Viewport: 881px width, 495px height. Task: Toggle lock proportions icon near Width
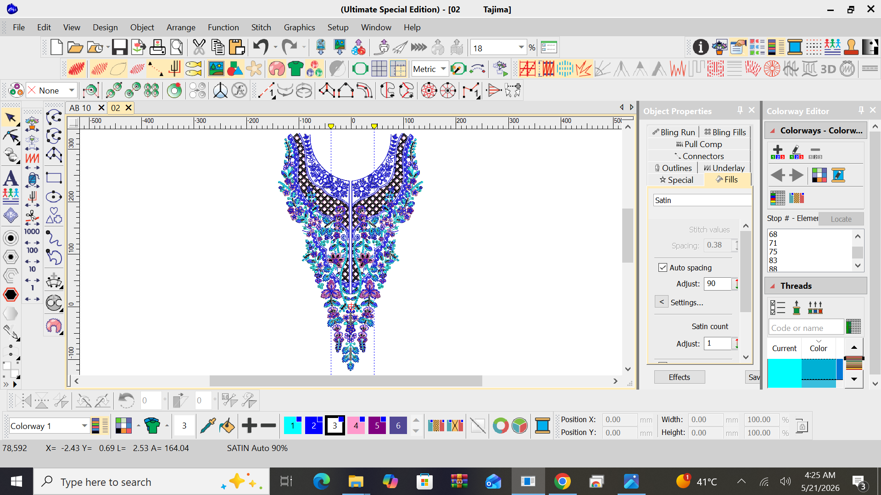pyautogui.click(x=802, y=426)
